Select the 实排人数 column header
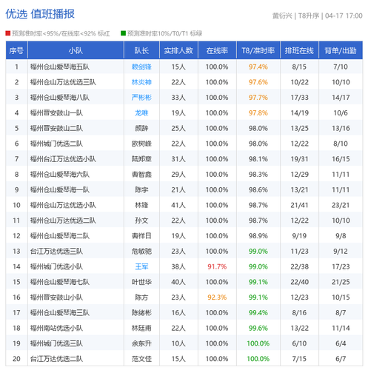Screen dimensions: 368x370 tap(178, 50)
